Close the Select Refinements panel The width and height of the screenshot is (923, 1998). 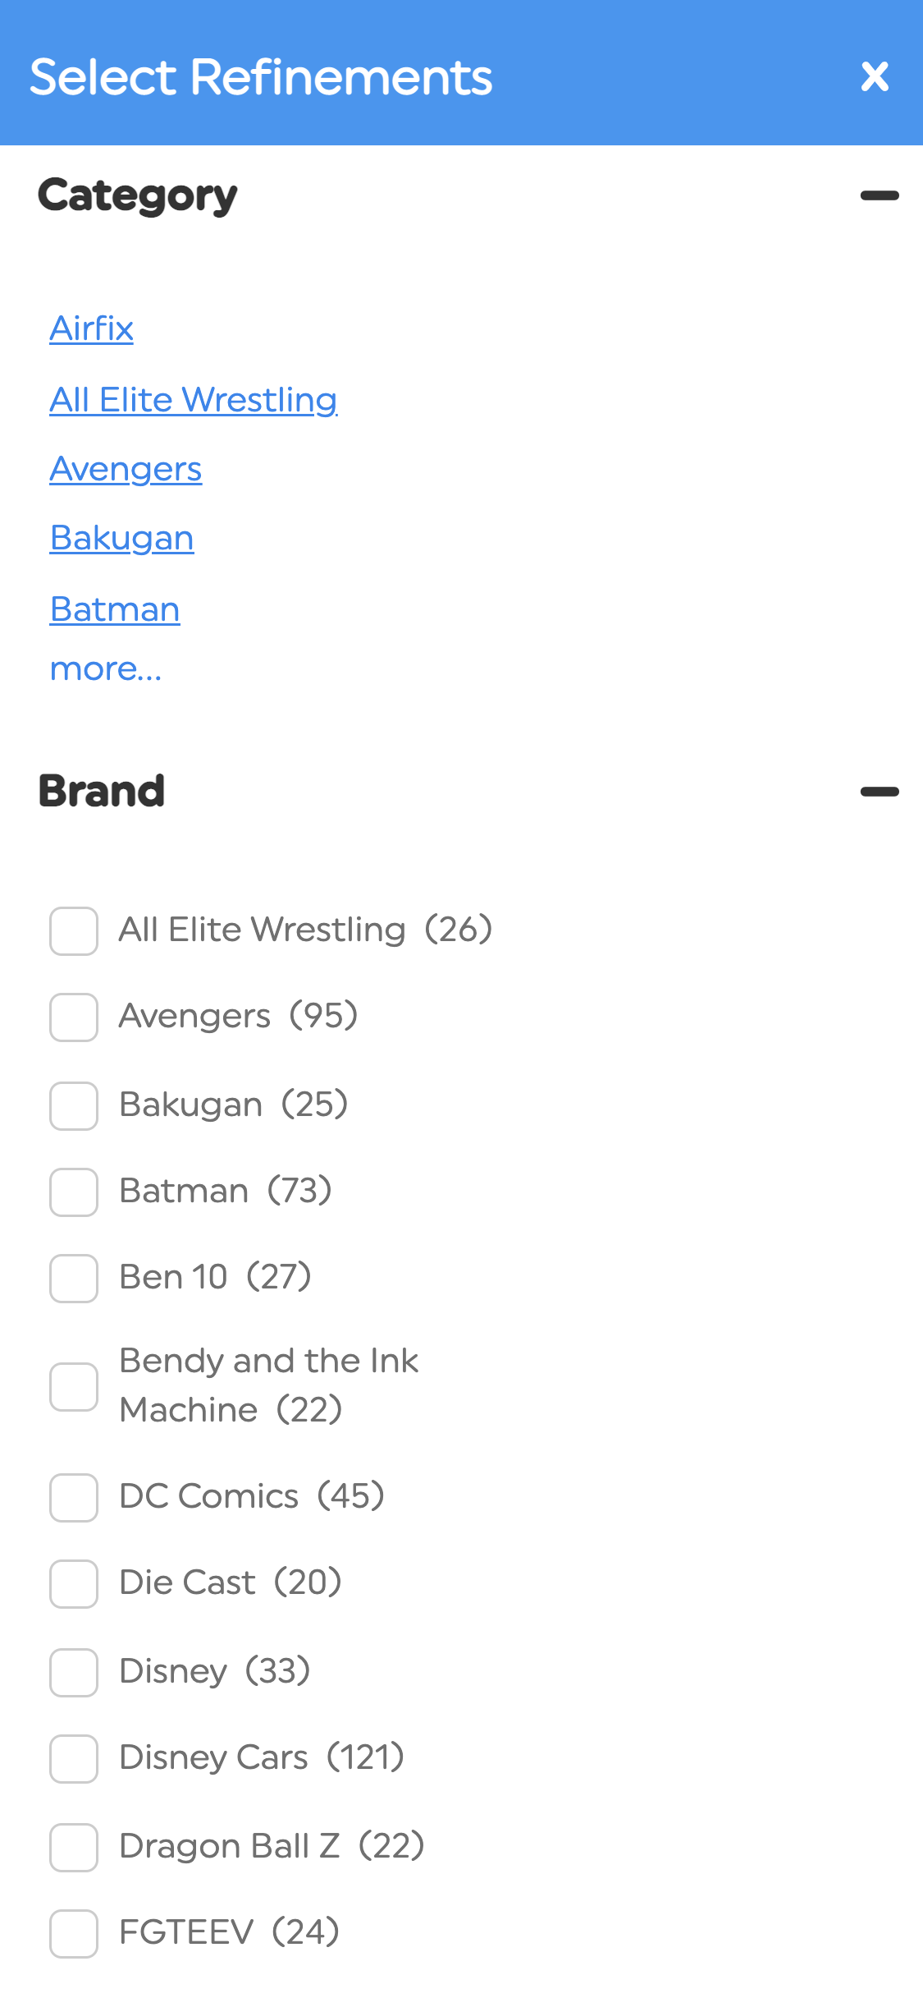(875, 77)
